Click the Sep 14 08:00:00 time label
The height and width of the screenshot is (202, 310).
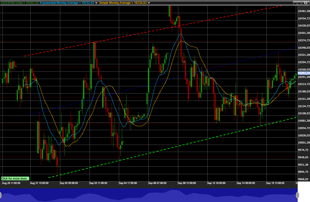(246, 183)
